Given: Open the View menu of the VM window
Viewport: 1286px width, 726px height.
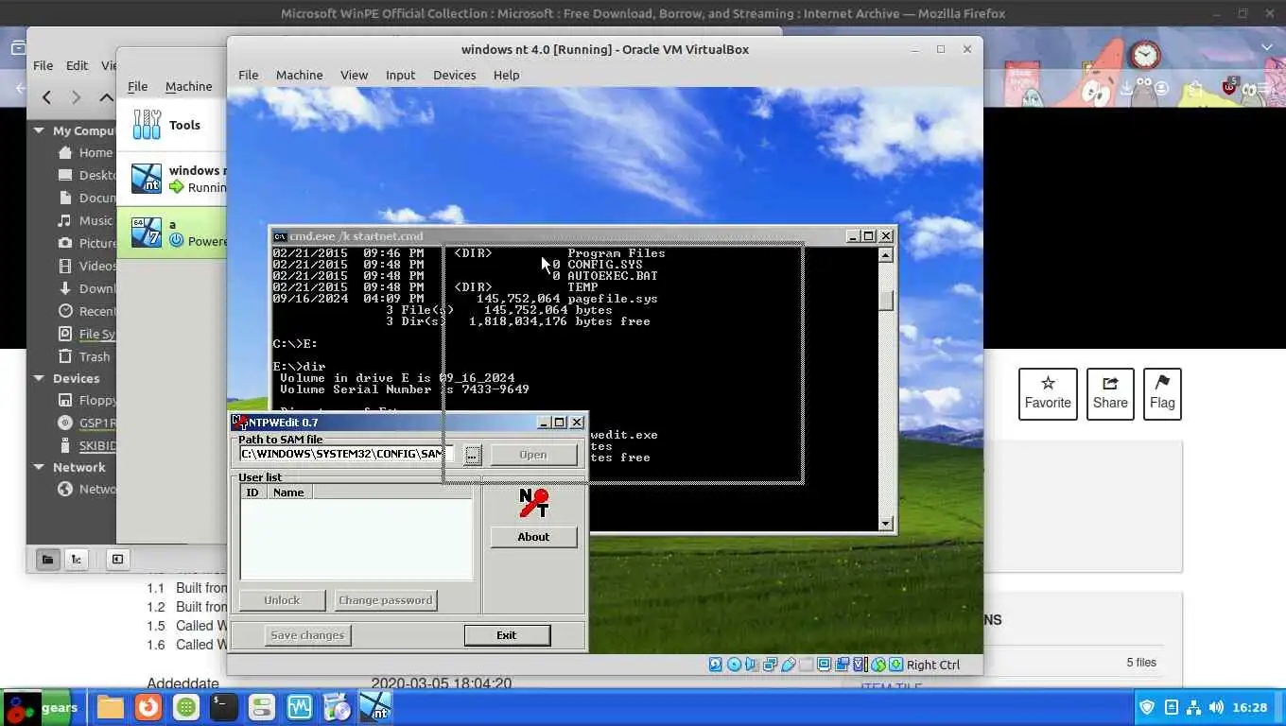Looking at the screenshot, I should pos(354,75).
